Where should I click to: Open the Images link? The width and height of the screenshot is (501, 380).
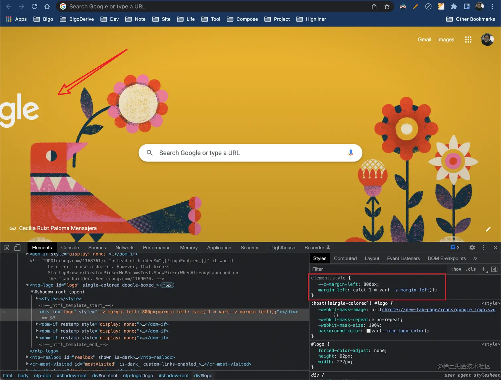[446, 39]
